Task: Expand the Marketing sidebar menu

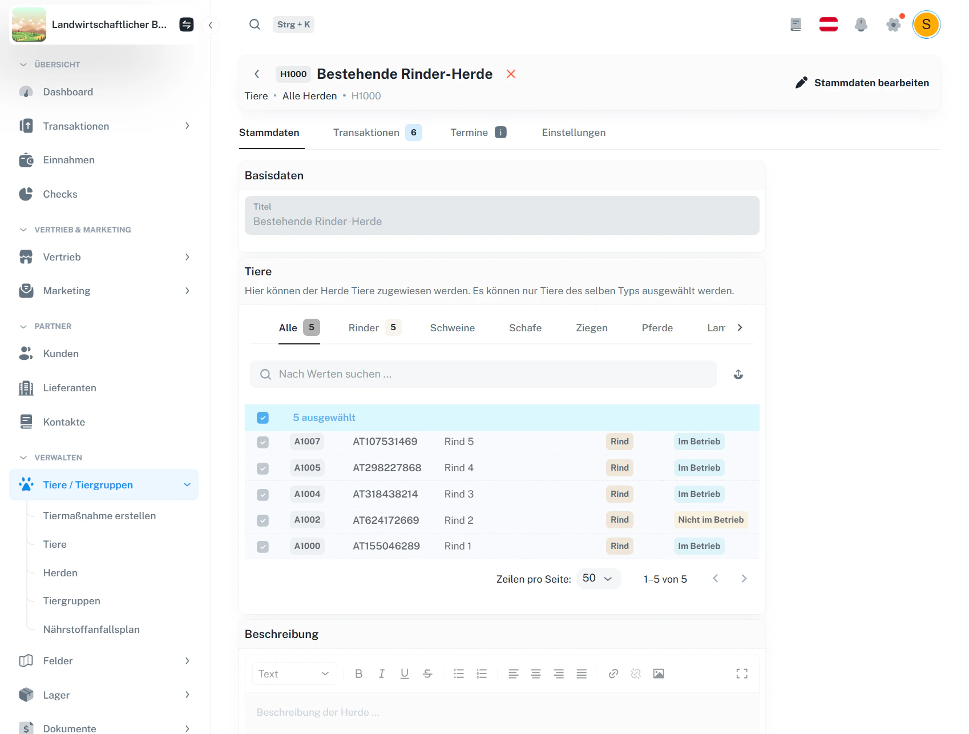Action: (104, 291)
